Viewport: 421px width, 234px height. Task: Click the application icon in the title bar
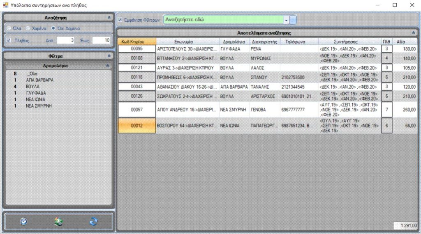[x=5, y=5]
